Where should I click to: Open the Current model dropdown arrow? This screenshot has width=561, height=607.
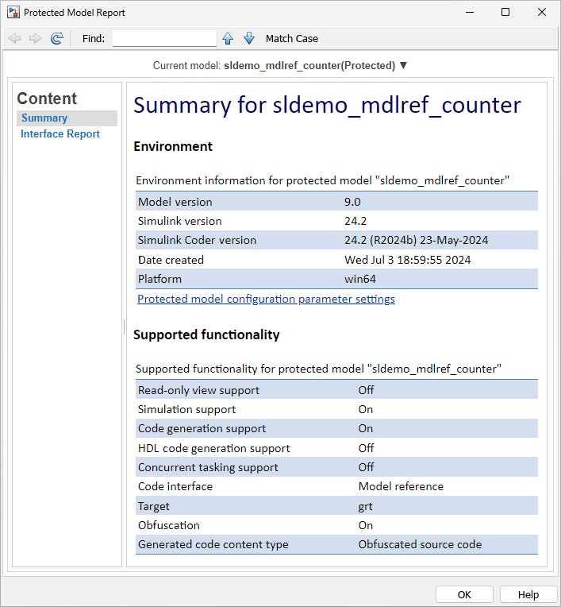pos(403,65)
